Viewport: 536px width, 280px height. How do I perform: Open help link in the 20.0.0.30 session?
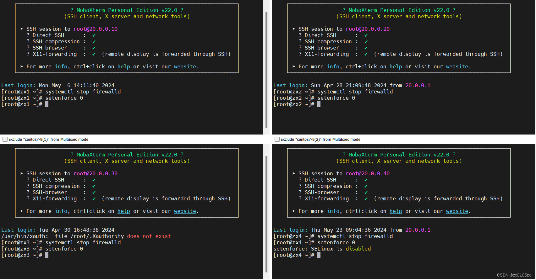[x=124, y=211]
